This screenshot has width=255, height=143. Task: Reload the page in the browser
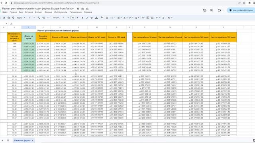[x=6, y=3]
